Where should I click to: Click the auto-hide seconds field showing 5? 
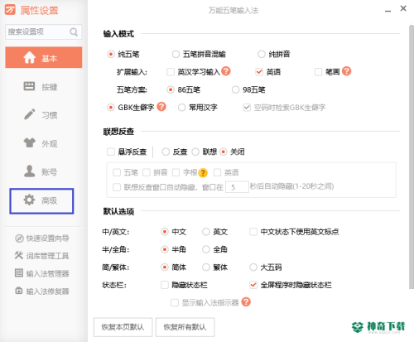[x=237, y=187]
